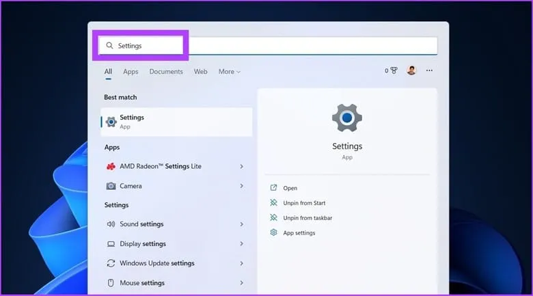Open the user profile avatar
The height and width of the screenshot is (296, 533).
[x=411, y=70]
